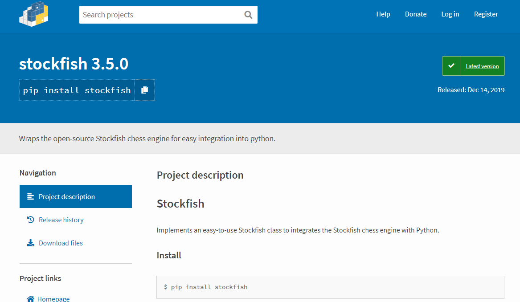This screenshot has height=302, width=520.
Task: Click the Release history clock icon
Action: pyautogui.click(x=30, y=220)
